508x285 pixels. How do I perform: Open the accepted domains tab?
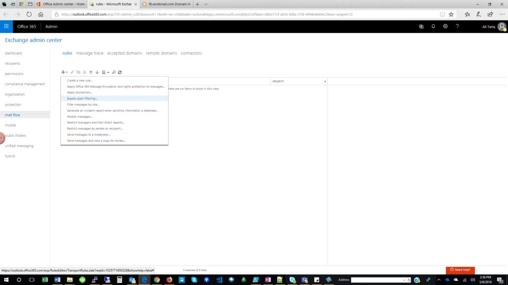pos(124,53)
